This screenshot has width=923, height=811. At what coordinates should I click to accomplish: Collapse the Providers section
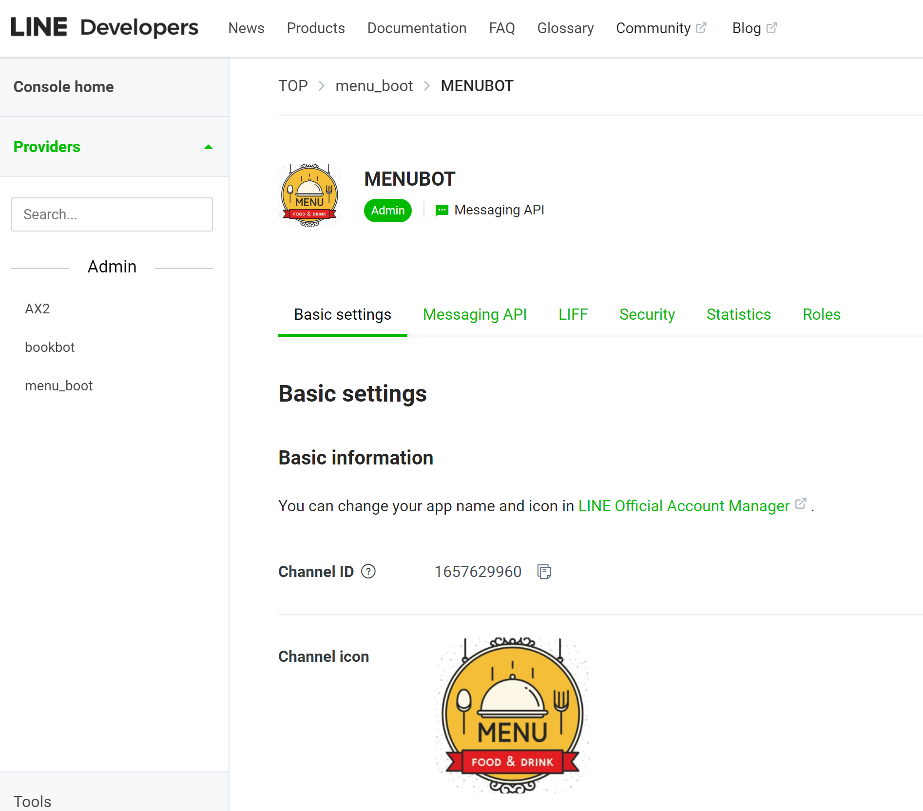(x=209, y=147)
